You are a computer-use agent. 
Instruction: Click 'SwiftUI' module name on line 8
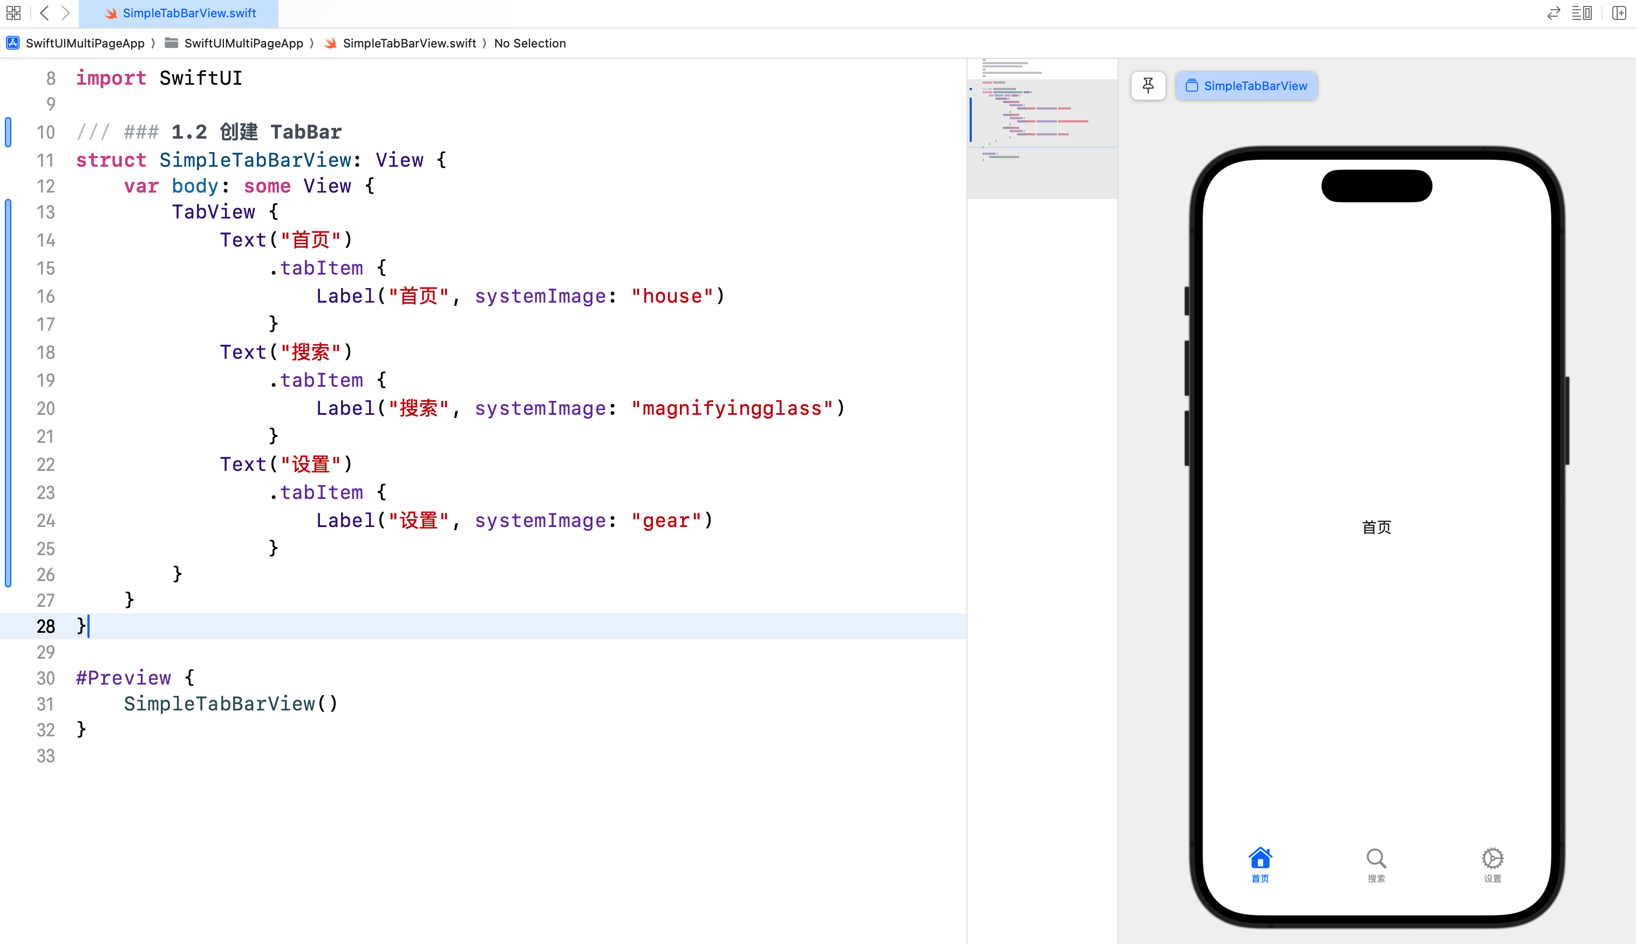[x=200, y=78]
